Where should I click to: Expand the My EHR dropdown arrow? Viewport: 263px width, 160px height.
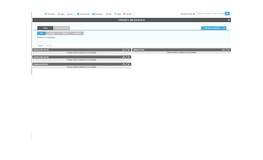pyautogui.click(x=134, y=14)
